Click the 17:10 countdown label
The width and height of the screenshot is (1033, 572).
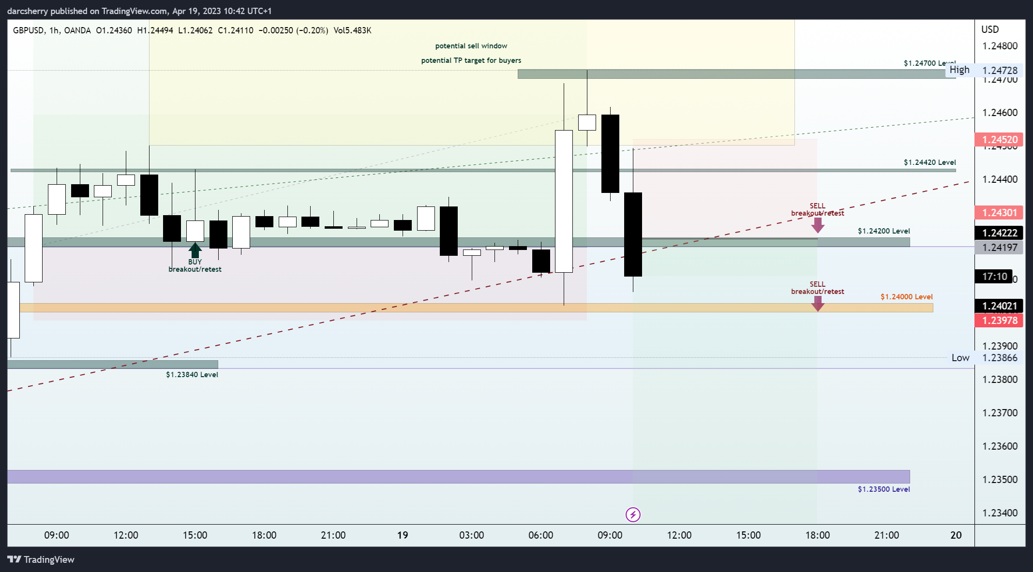(x=994, y=277)
